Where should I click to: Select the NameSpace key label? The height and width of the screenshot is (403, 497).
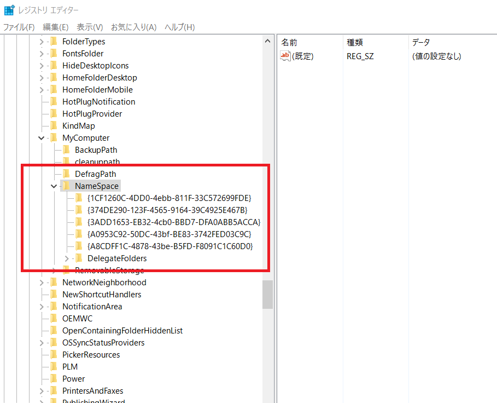(97, 186)
